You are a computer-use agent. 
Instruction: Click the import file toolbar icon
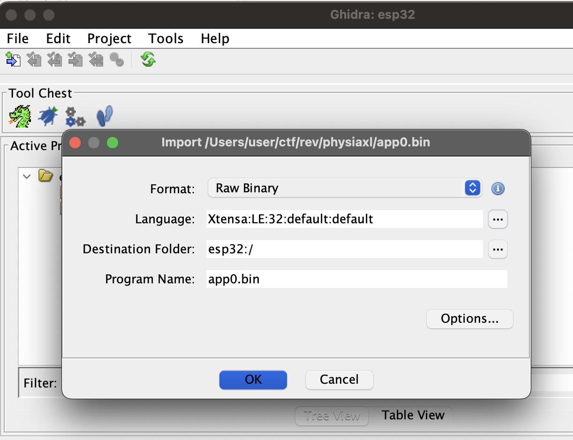coord(13,60)
